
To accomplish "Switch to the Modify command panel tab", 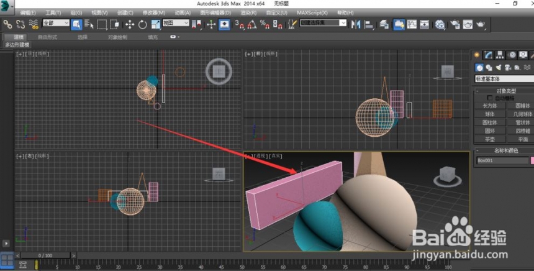I will click(489, 55).
